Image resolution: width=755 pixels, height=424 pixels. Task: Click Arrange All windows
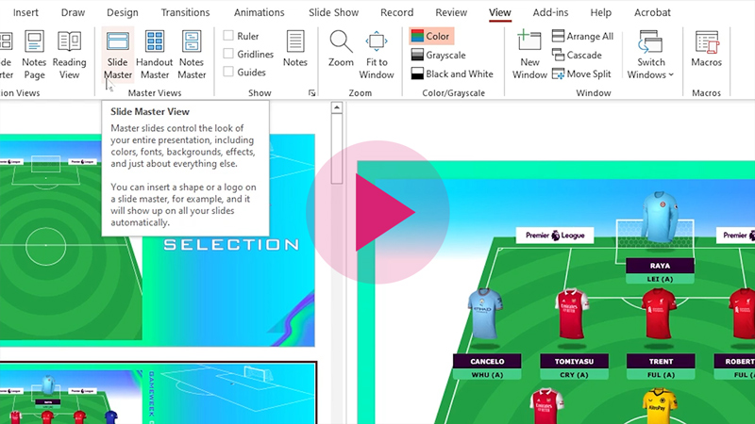click(582, 37)
